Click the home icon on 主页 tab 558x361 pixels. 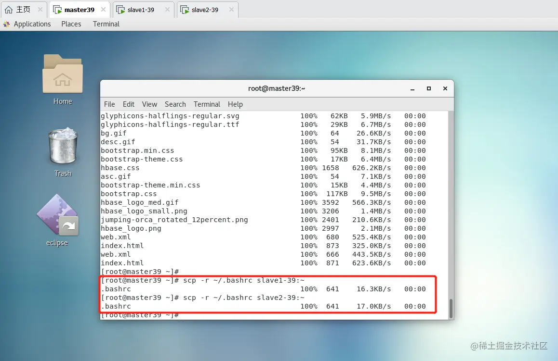coord(9,10)
